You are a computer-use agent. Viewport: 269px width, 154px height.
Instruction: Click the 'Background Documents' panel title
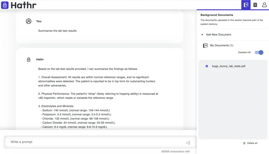[217, 15]
